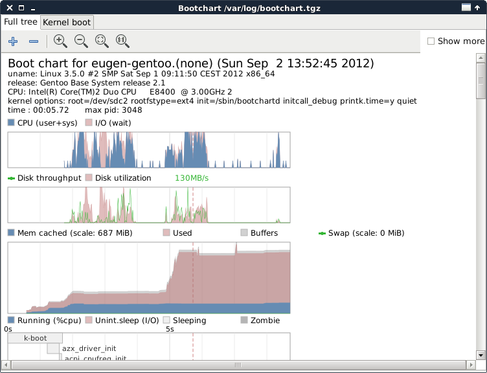The height and width of the screenshot is (373, 487).
Task: Click the blue plus expand icon
Action: pyautogui.click(x=13, y=41)
